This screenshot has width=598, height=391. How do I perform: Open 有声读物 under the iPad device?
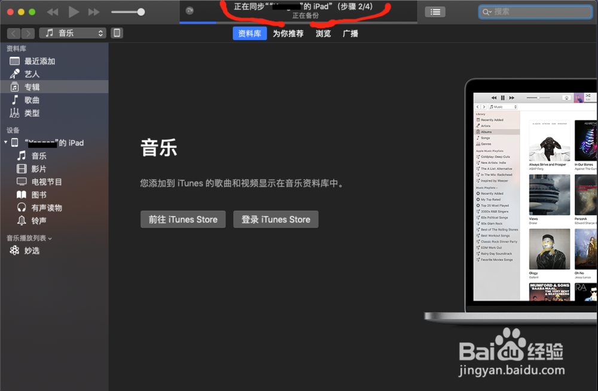click(54, 208)
